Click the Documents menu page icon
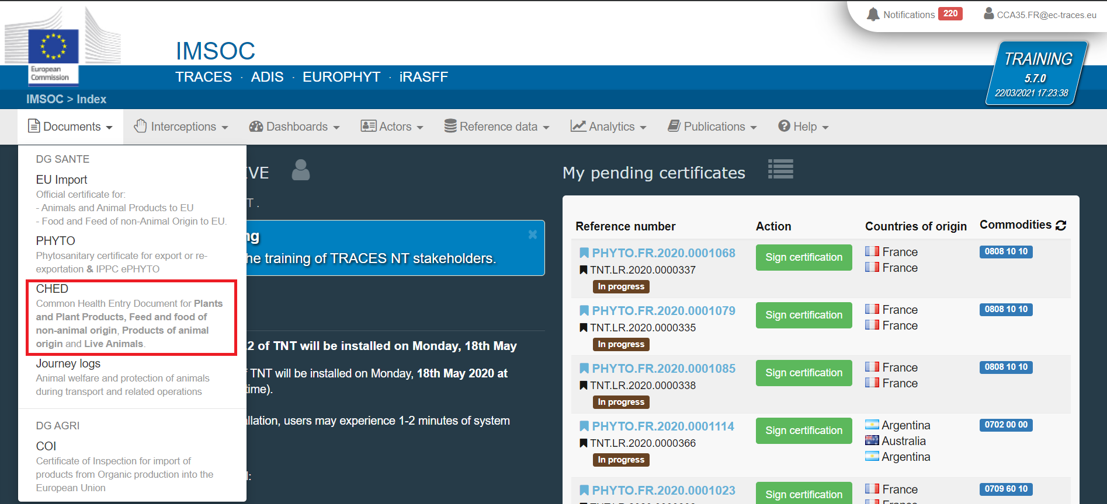The height and width of the screenshot is (504, 1107). coord(34,126)
